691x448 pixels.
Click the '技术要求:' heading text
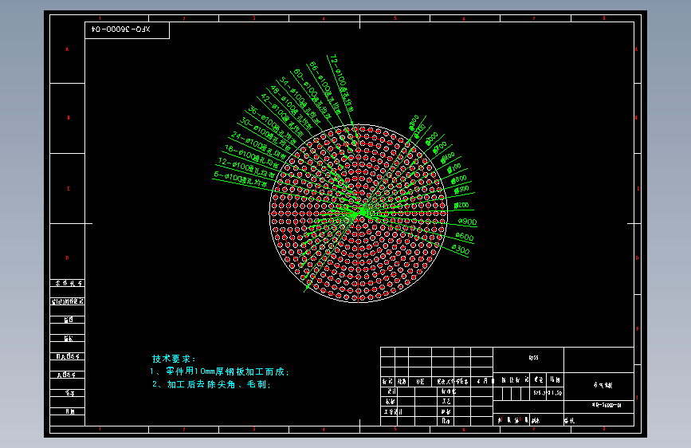(x=174, y=359)
